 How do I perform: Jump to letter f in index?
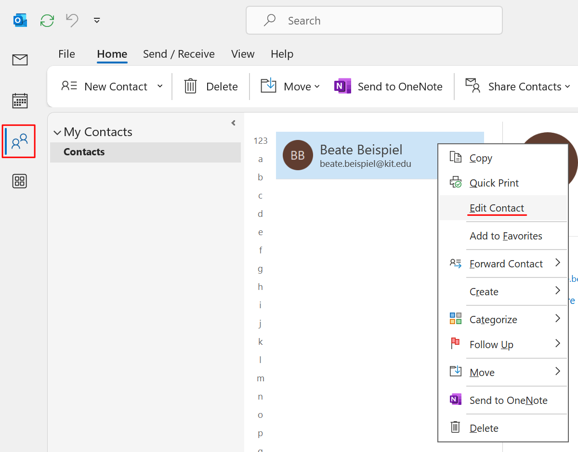(x=261, y=251)
